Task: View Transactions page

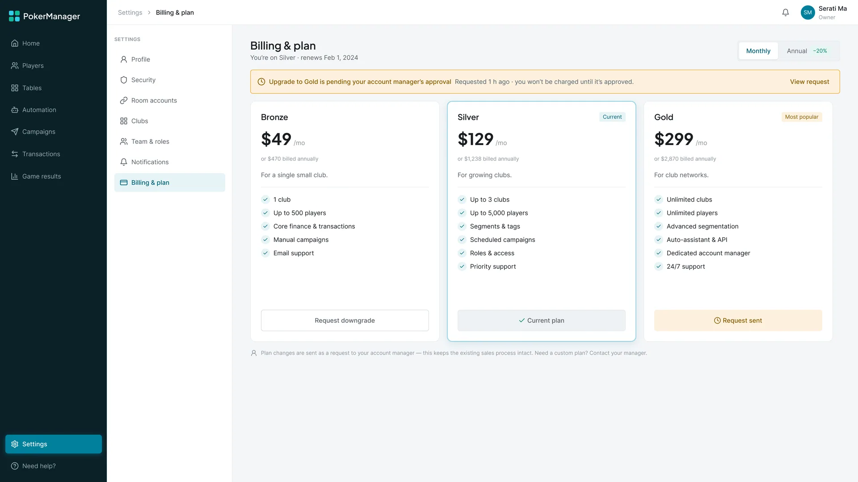Action: [54, 154]
